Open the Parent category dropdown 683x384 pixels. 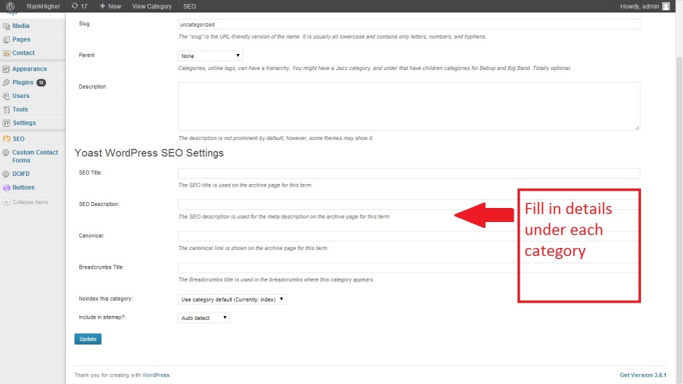(x=210, y=56)
